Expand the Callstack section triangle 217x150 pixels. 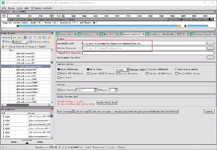click(x=27, y=143)
